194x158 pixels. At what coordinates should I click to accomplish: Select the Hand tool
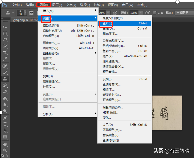5,144
